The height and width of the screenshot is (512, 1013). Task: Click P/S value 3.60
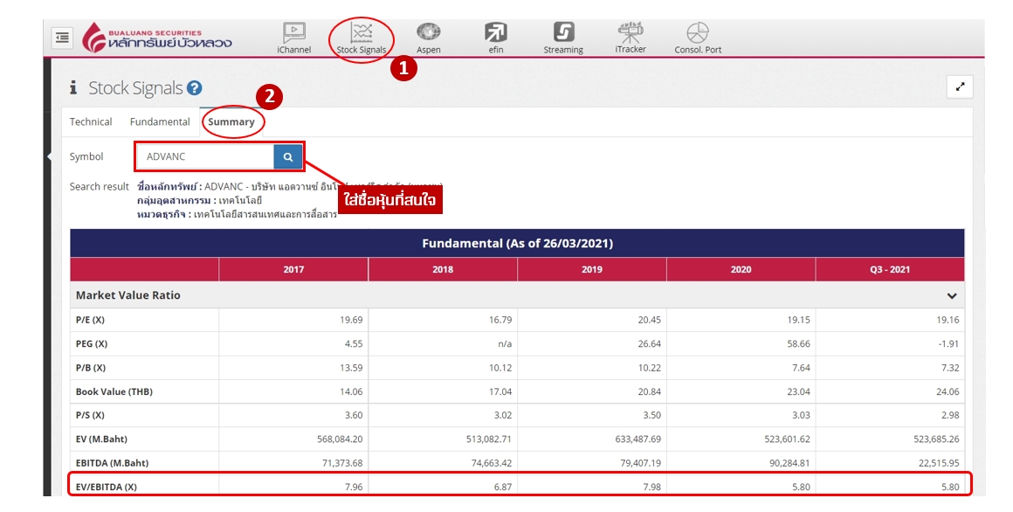pyautogui.click(x=354, y=415)
